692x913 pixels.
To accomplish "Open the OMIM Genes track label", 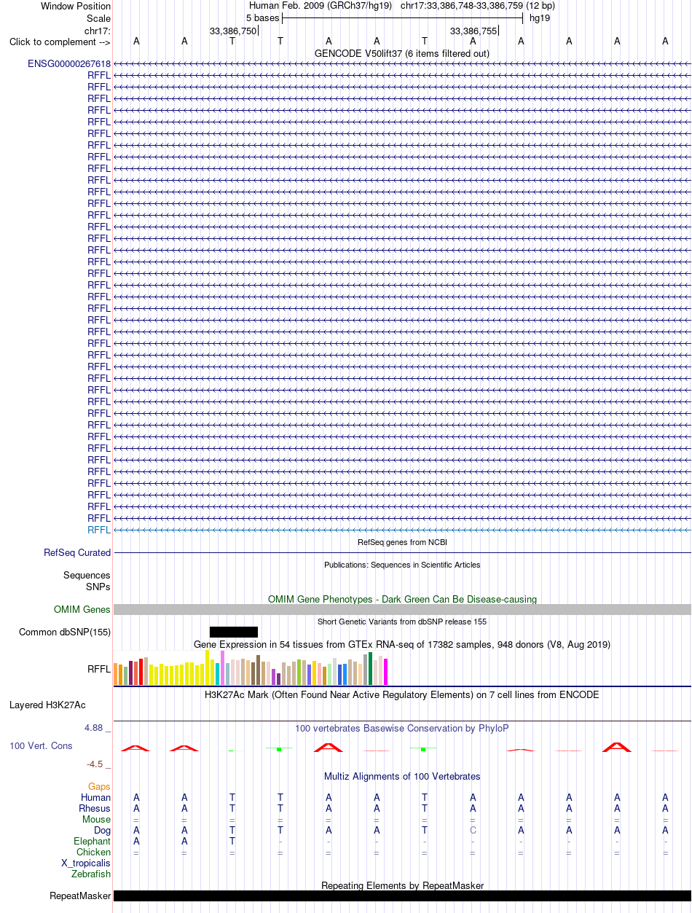I will tap(82, 609).
